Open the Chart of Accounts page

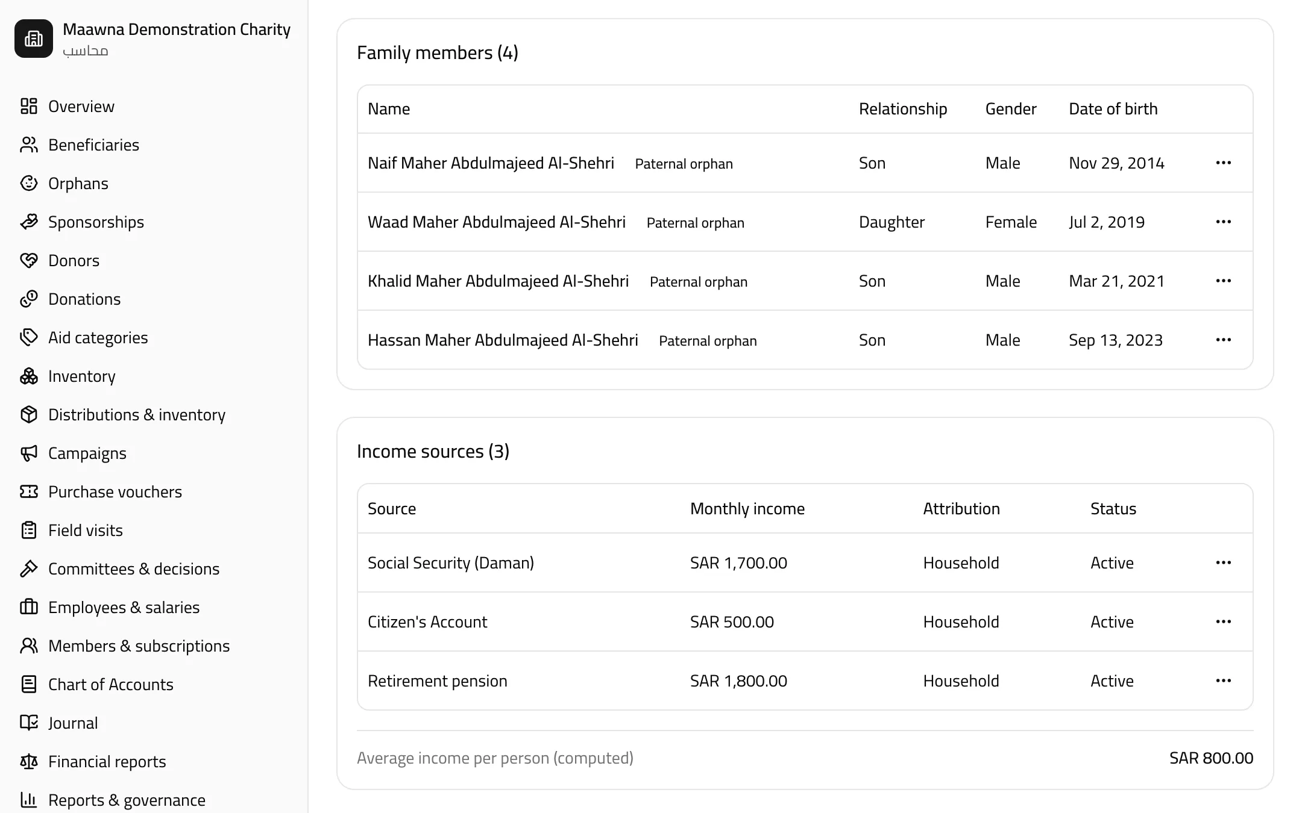[154, 685]
